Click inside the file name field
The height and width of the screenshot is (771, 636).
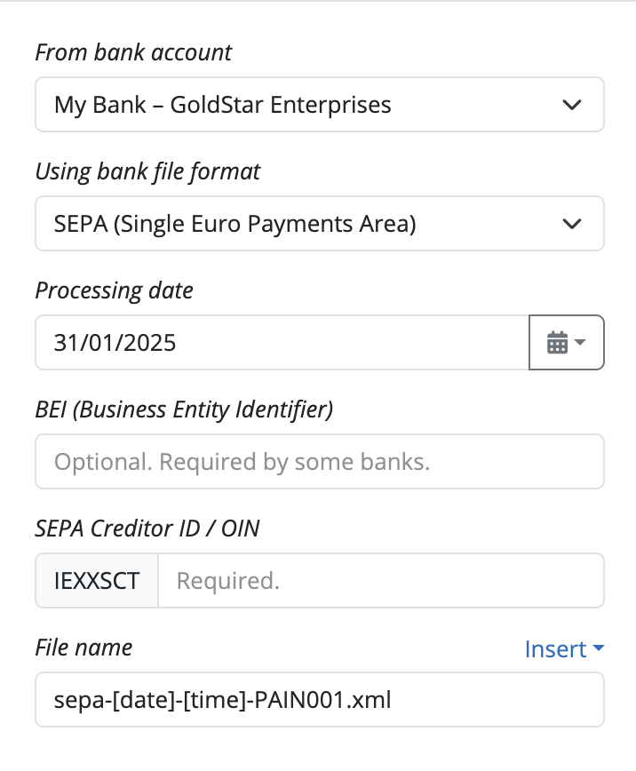(x=320, y=700)
